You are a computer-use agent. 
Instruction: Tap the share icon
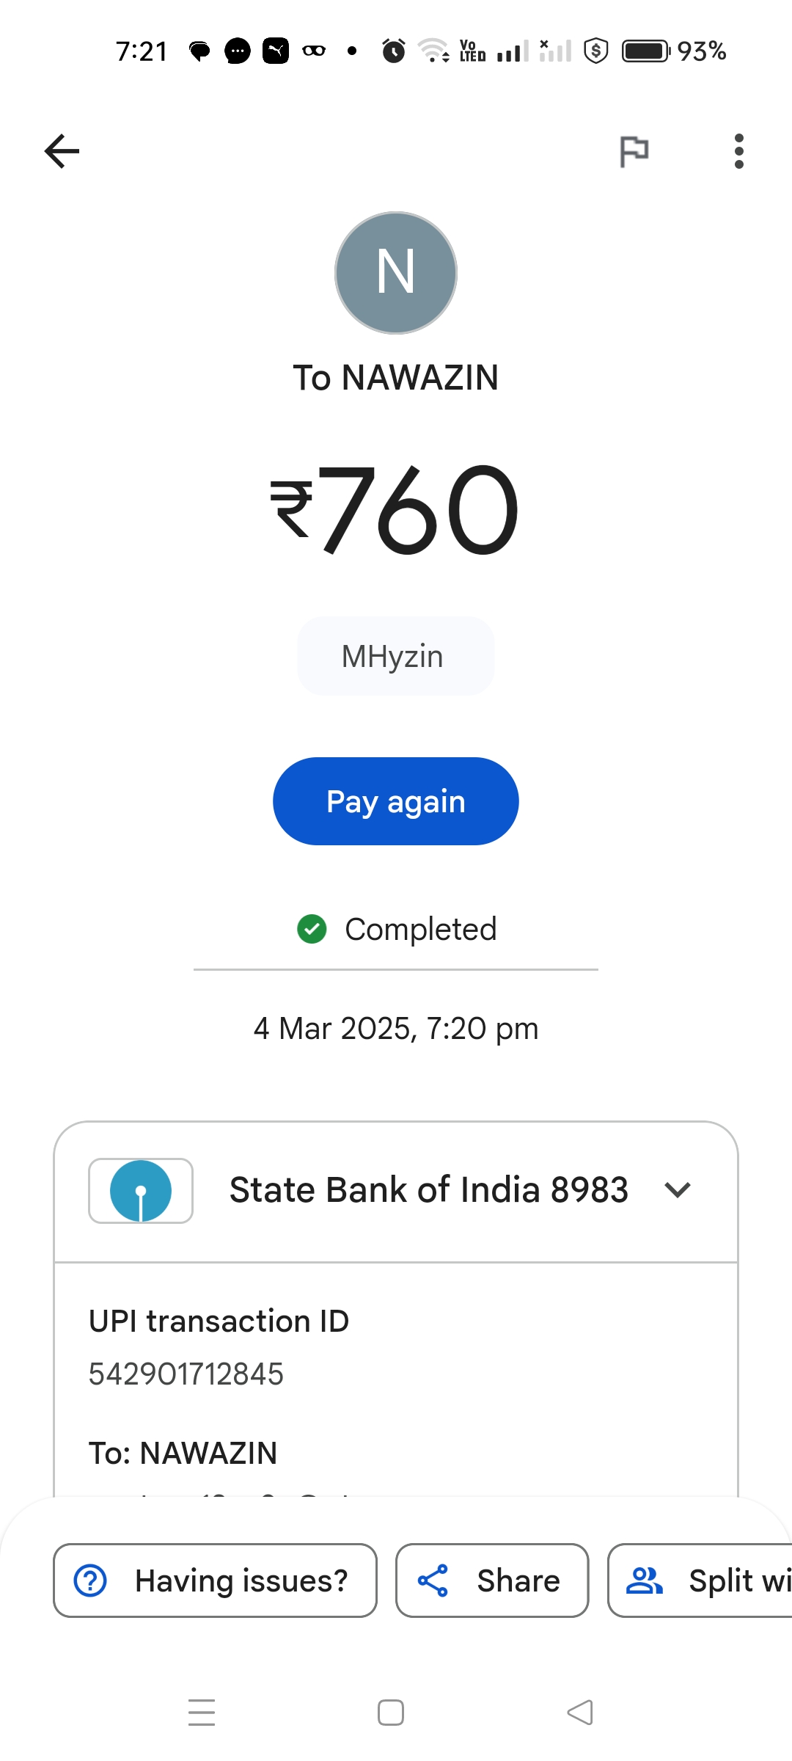click(433, 1580)
